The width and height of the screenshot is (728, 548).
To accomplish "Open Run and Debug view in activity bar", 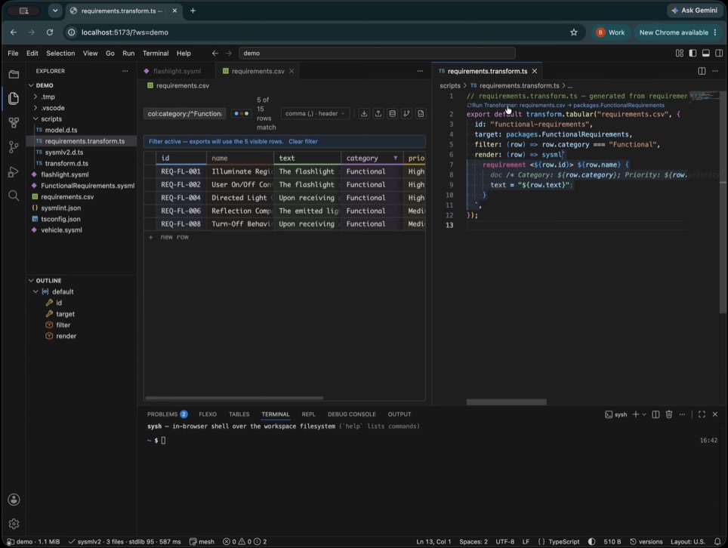I will pyautogui.click(x=14, y=171).
